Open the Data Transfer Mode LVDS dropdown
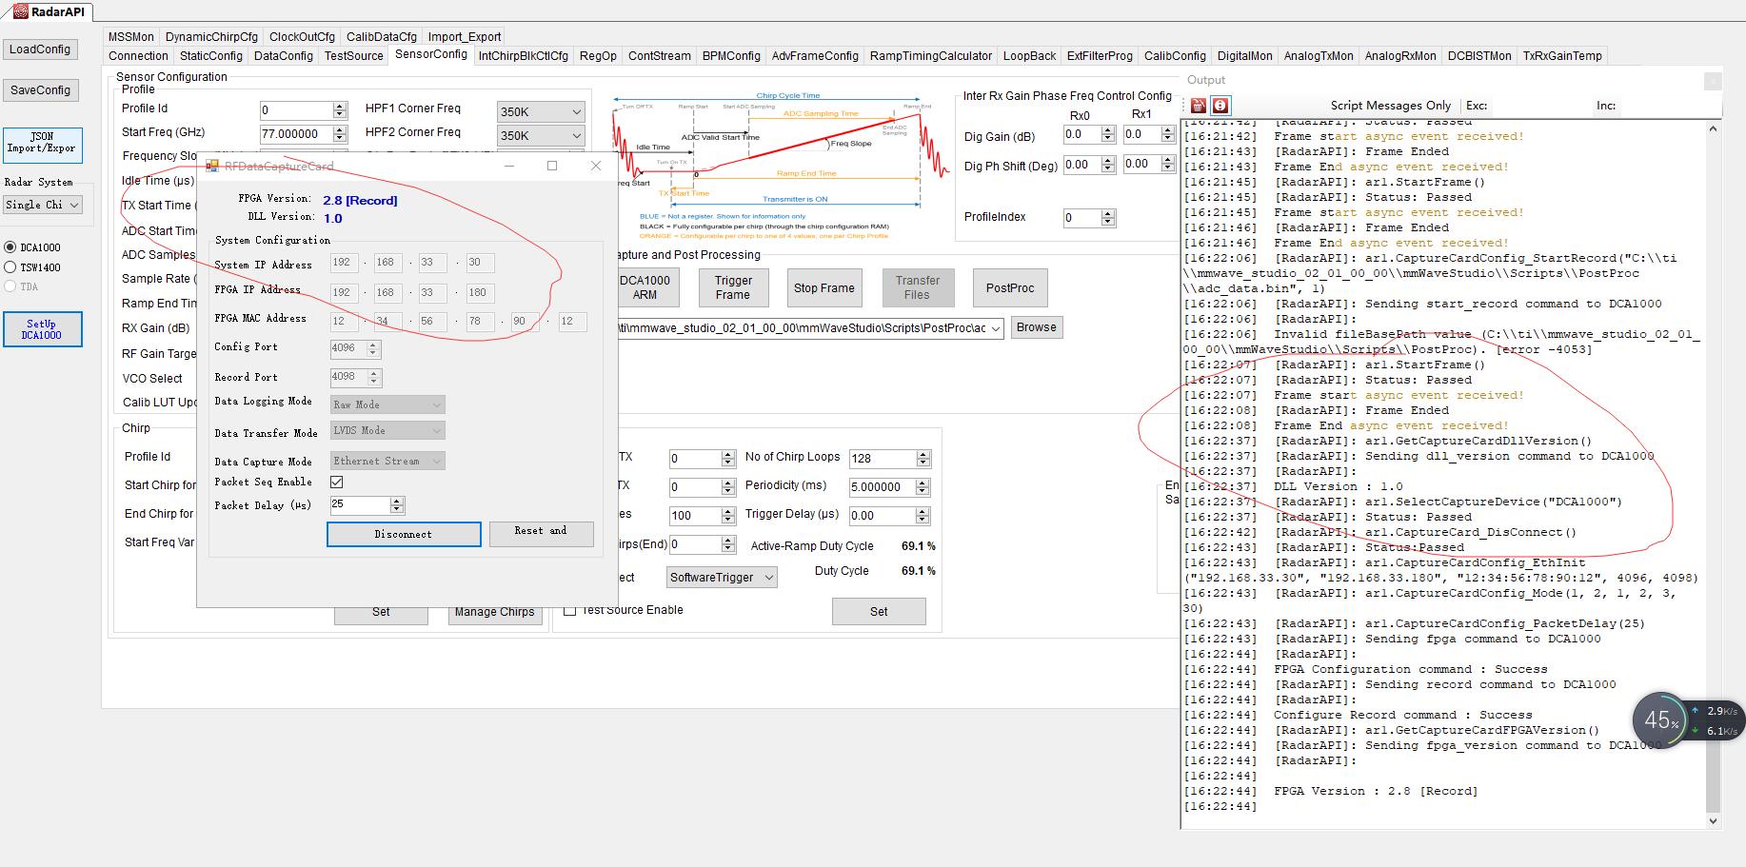This screenshot has height=867, width=1746. coord(387,430)
